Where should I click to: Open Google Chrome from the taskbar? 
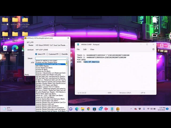tap(88, 109)
